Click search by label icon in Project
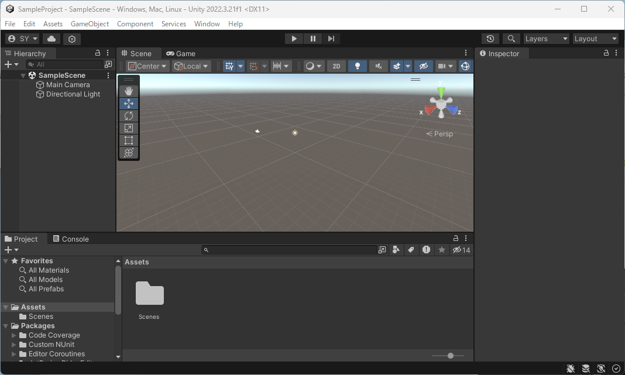The image size is (625, 375). 411,250
